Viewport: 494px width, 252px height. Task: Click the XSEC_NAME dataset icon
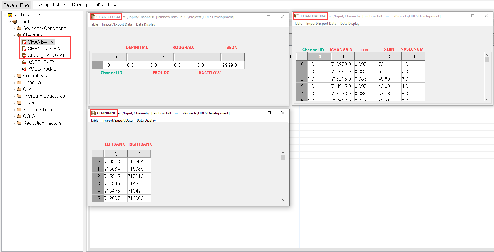coord(24,69)
